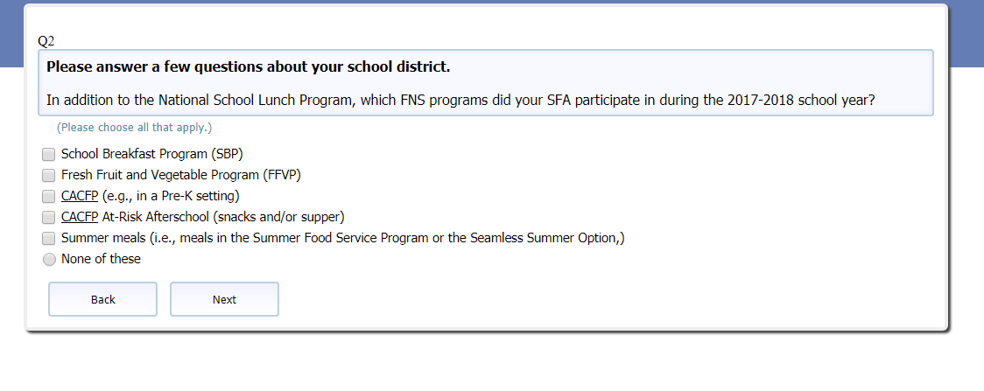Click the 'At-Risk Afterschool (snacks and/or supper)' text
The height and width of the screenshot is (391, 984).
[x=223, y=217]
